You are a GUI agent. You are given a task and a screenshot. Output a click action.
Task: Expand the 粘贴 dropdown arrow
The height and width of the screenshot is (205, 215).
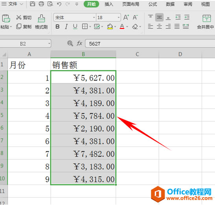pos(11,27)
